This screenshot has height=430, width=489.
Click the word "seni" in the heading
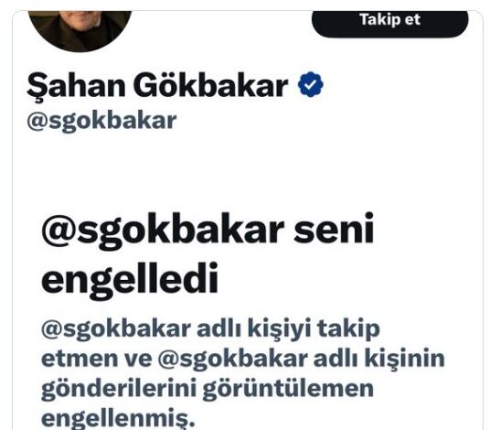click(334, 228)
